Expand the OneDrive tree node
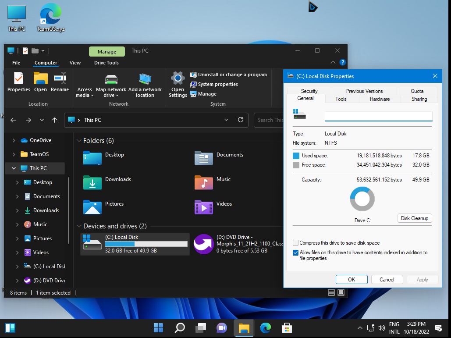Image resolution: width=451 pixels, height=338 pixels. click(x=14, y=140)
